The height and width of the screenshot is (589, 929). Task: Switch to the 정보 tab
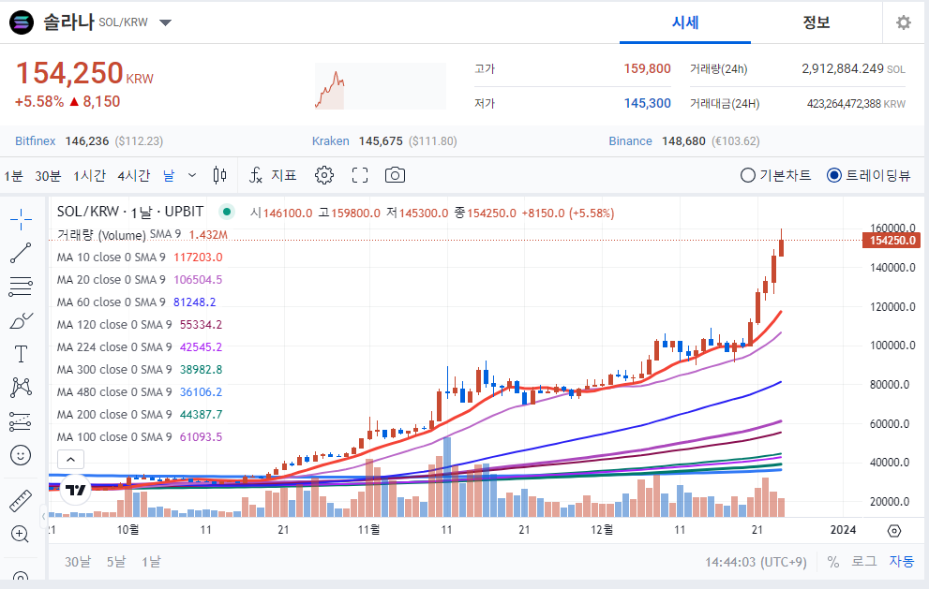pyautogui.click(x=817, y=22)
